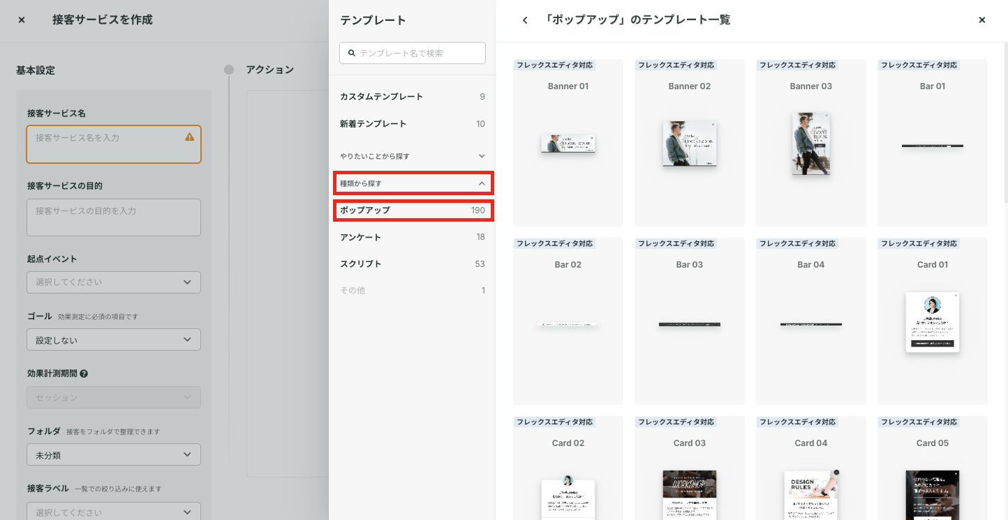This screenshot has width=1008, height=520.
Task: Open 新着テンプレート category
Action: 413,124
